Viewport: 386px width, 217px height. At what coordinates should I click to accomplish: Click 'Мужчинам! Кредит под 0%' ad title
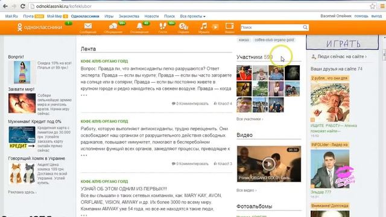(34, 122)
